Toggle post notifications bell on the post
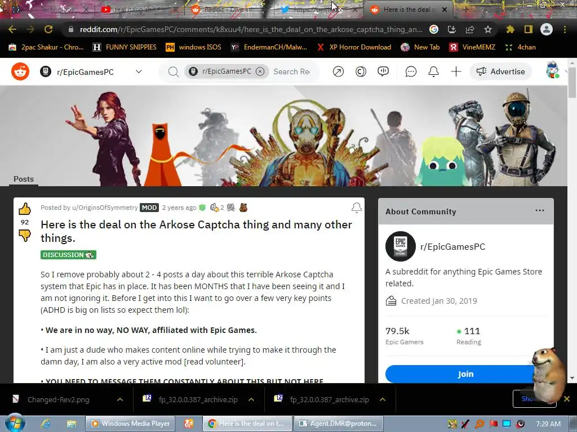The width and height of the screenshot is (577, 432). click(356, 208)
